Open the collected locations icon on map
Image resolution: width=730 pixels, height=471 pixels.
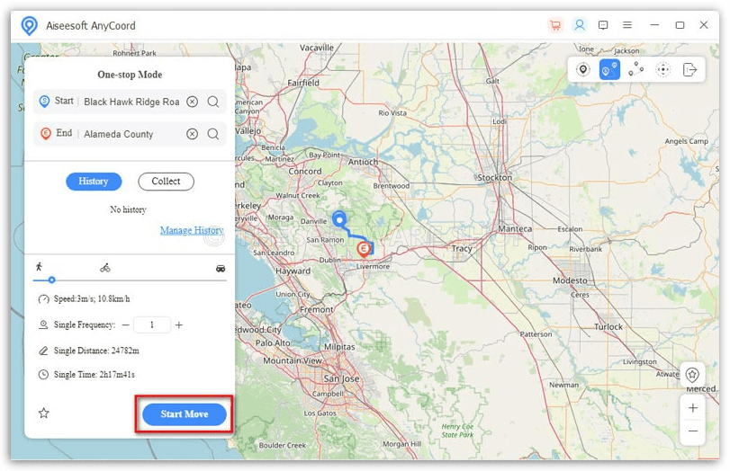coord(692,374)
